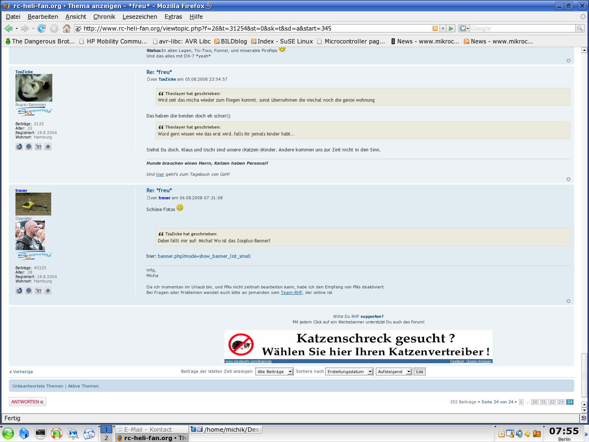This screenshot has height=442, width=589.
Task: Open the 'Erstellungsdatum' sort dropdown
Action: click(x=349, y=372)
